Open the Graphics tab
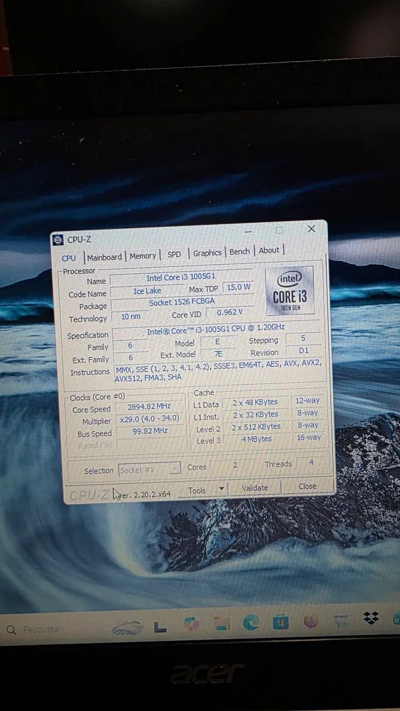Screen dimensions: 400x711 207,253
